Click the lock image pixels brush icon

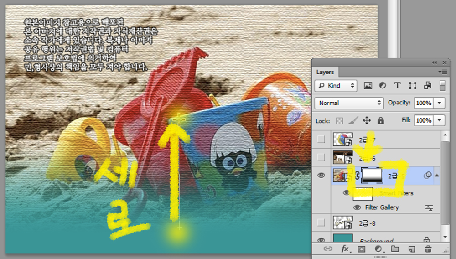tap(353, 121)
